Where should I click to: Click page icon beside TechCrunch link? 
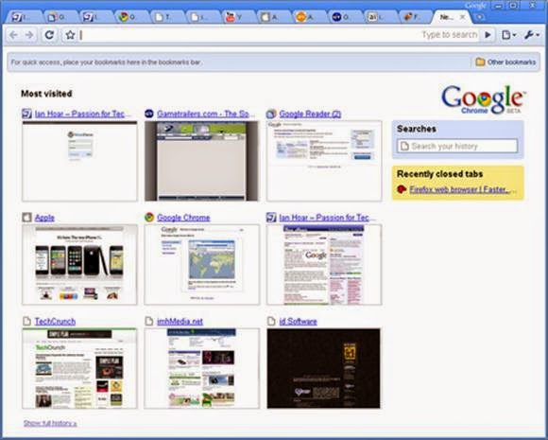[26, 321]
